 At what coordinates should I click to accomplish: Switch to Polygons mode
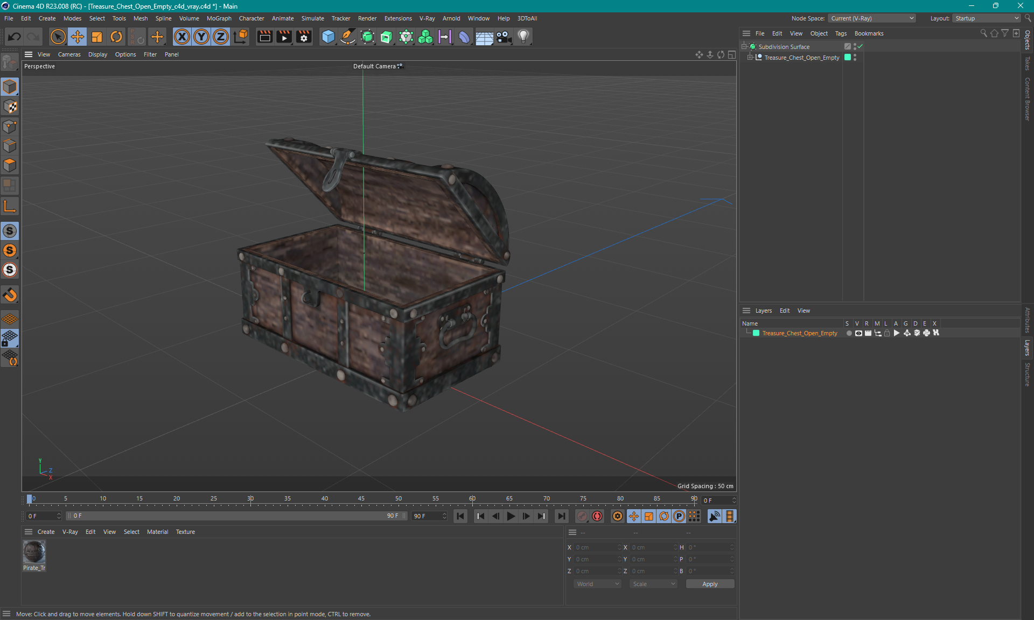(x=10, y=165)
